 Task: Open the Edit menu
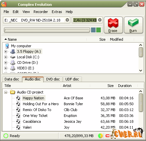pyautogui.click(x=16, y=12)
